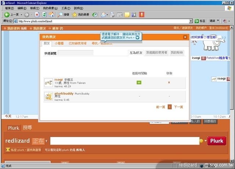Dismiss the invite friends tooltip bubble
Screen dimensions: 235x169
pos(137,37)
